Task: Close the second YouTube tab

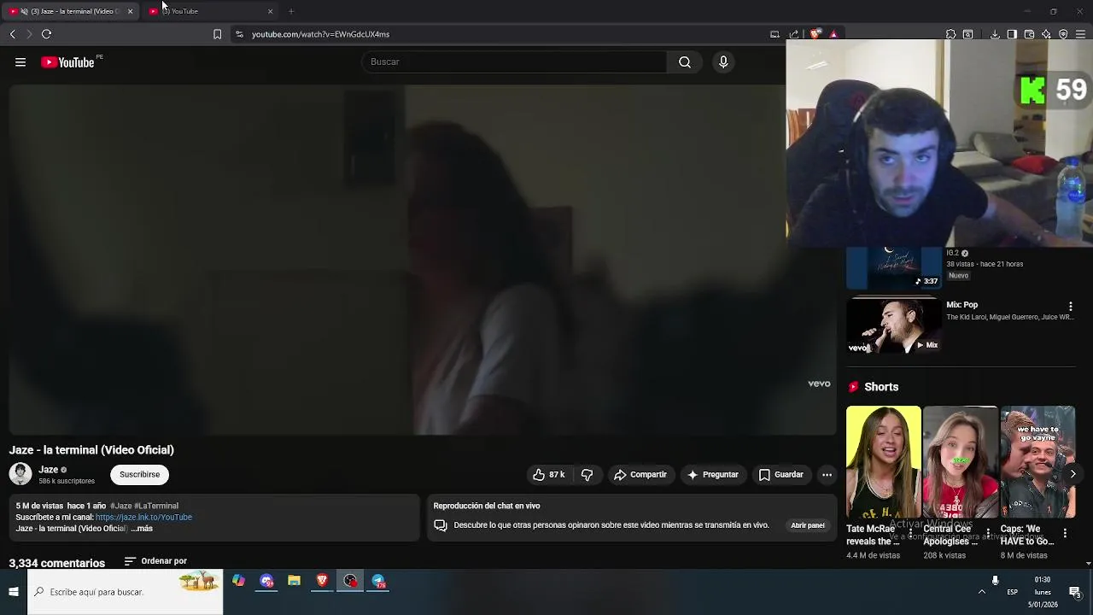Action: (x=270, y=11)
